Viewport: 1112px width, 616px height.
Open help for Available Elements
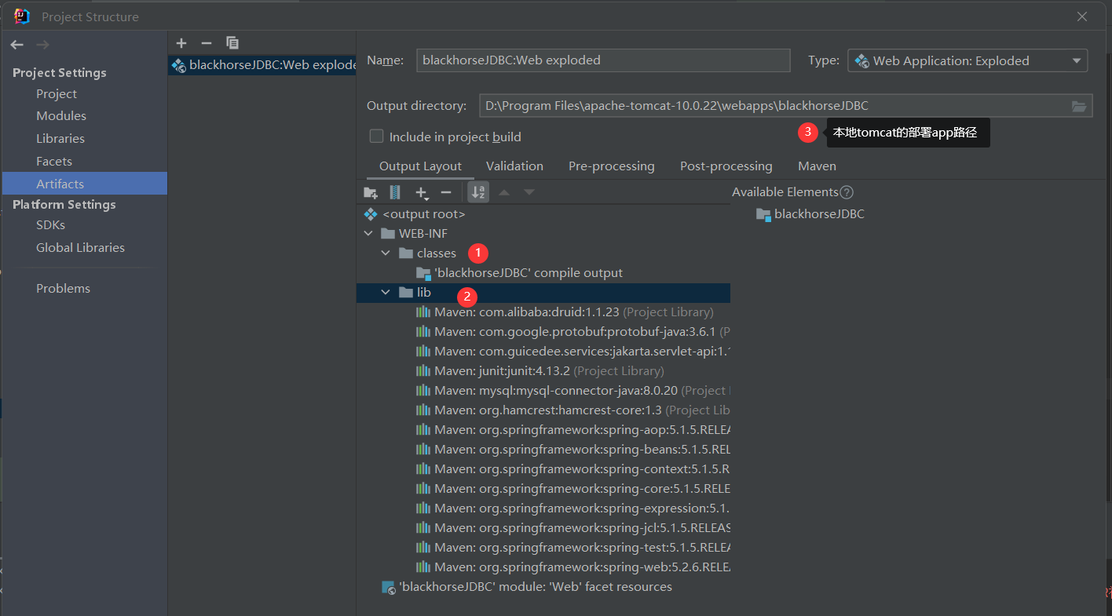[x=847, y=192]
